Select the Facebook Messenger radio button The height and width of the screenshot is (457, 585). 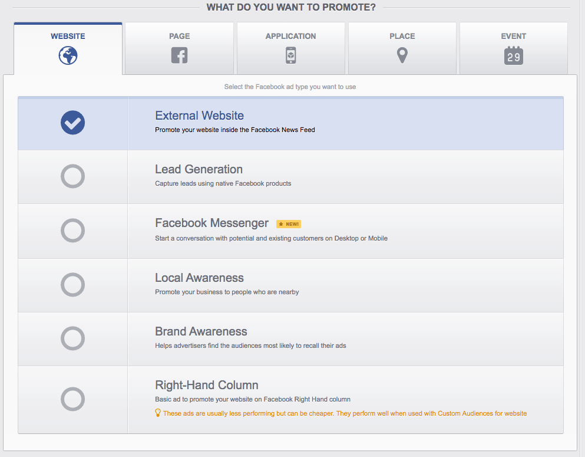click(72, 231)
